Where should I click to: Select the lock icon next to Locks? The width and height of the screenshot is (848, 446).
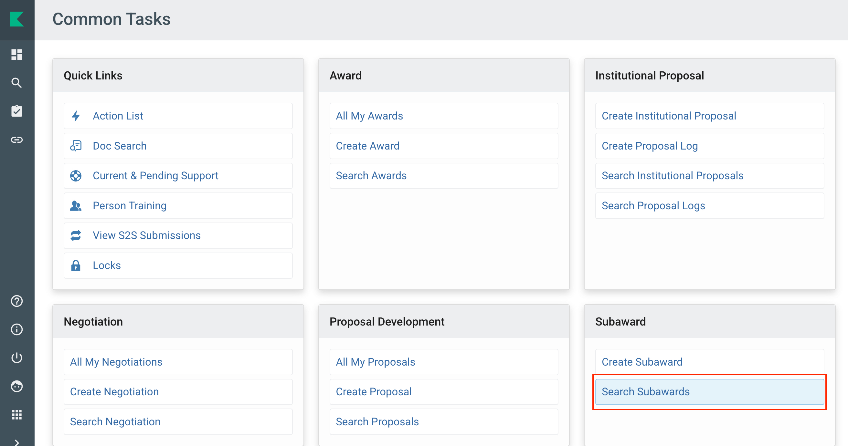click(76, 265)
